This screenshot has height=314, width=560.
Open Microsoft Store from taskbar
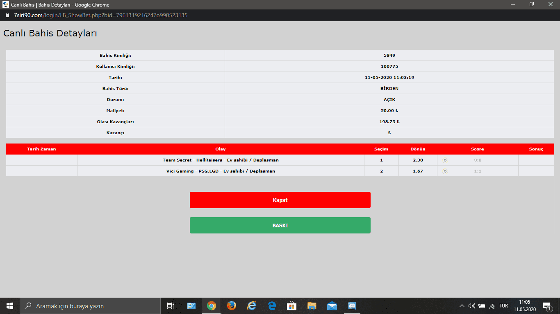point(292,306)
